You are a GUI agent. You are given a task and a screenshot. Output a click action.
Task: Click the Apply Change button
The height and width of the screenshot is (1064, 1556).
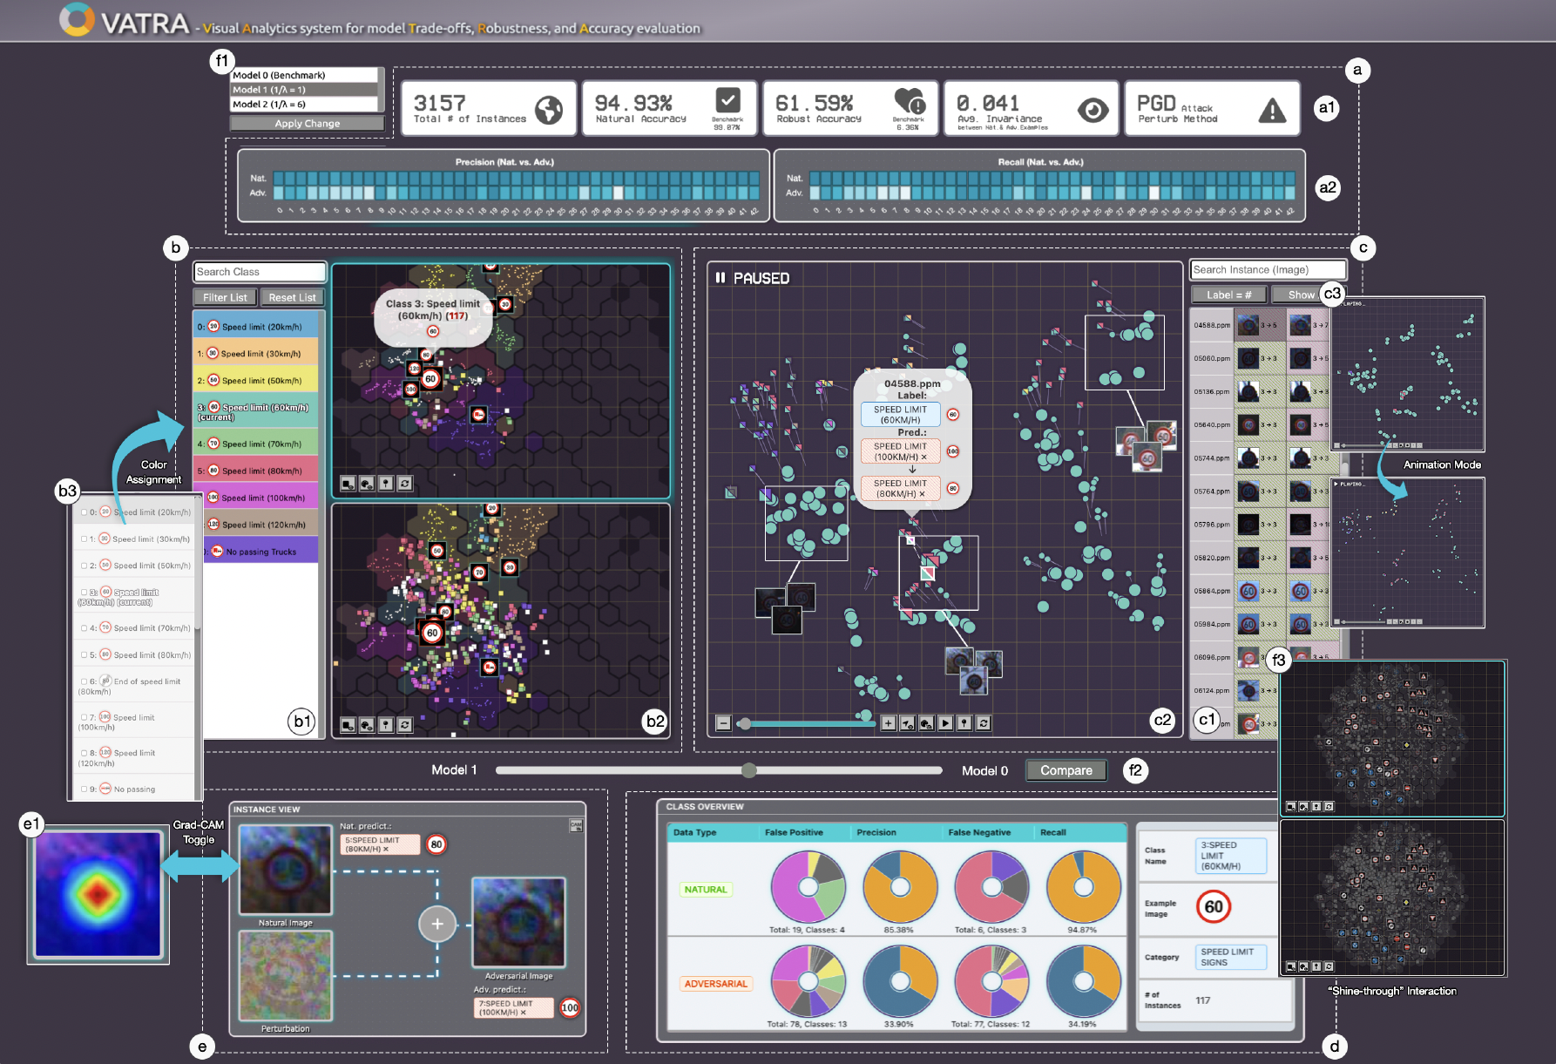pos(307,124)
